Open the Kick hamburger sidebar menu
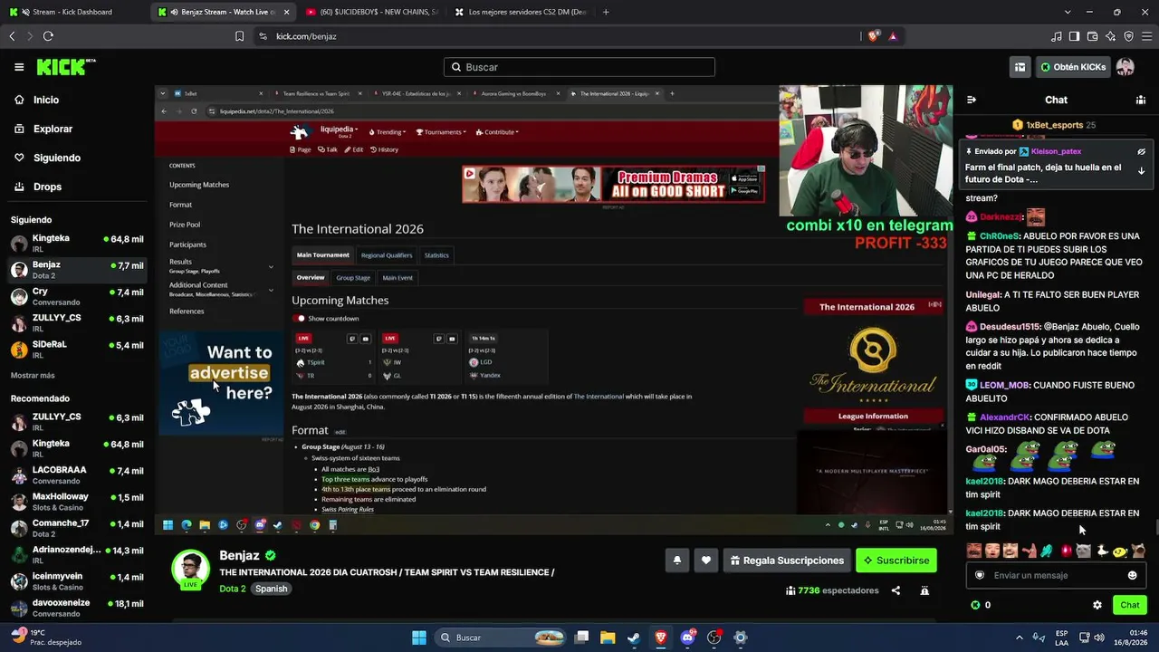The height and width of the screenshot is (652, 1159). click(x=19, y=67)
